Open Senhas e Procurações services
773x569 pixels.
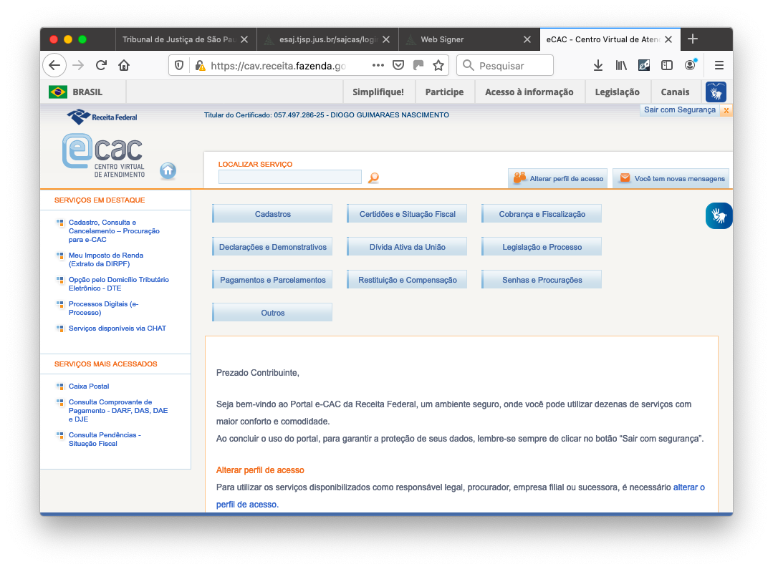pos(542,280)
